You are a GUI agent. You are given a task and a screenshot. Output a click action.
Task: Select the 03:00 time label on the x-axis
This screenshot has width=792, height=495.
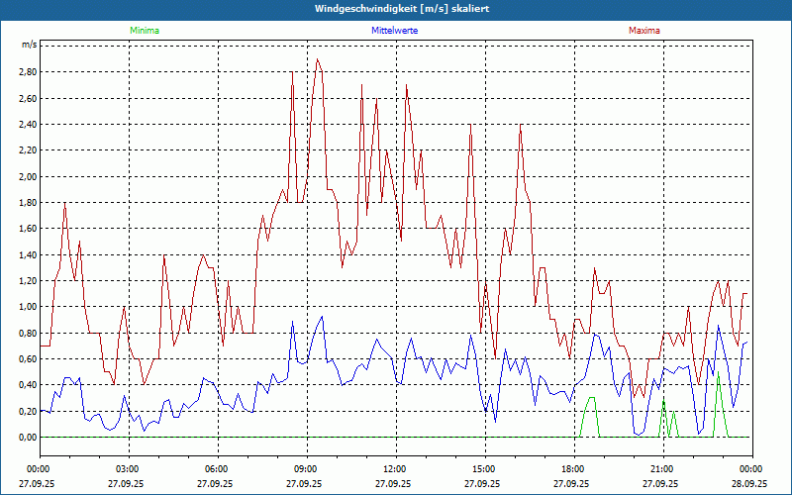[127, 469]
